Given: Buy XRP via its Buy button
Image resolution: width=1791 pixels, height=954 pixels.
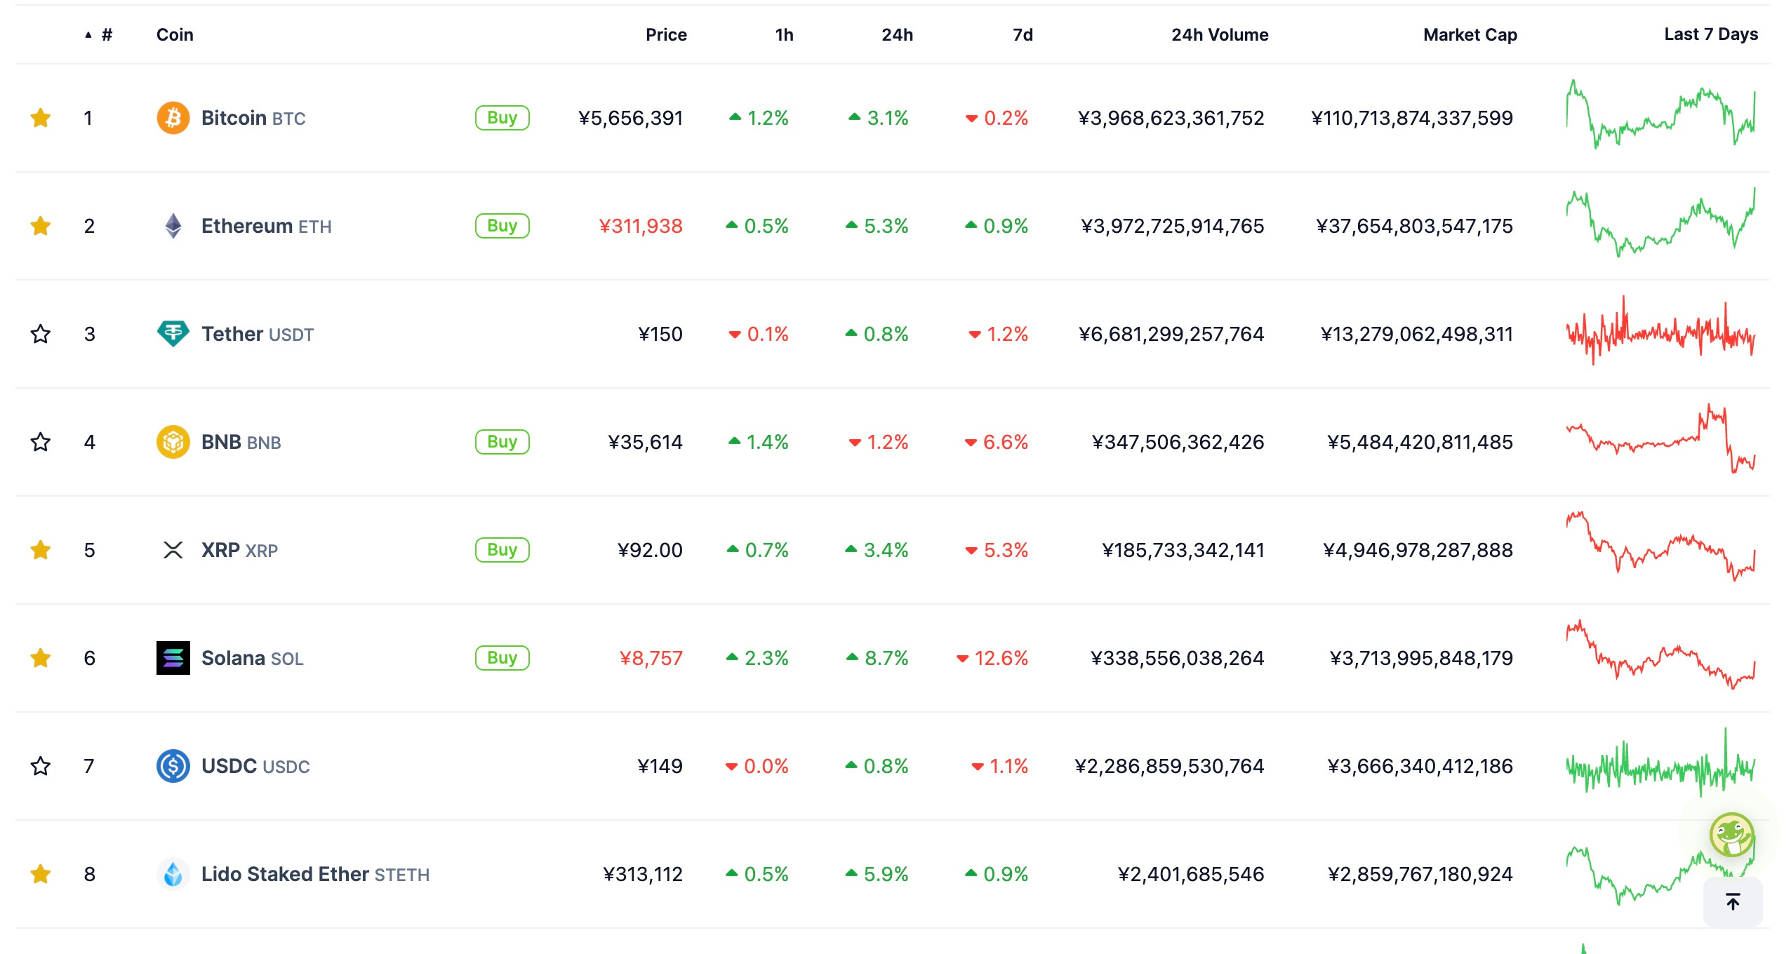Looking at the screenshot, I should pos(502,550).
